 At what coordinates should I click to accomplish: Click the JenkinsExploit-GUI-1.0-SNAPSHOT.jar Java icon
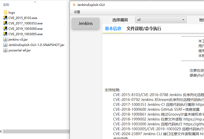5,45
